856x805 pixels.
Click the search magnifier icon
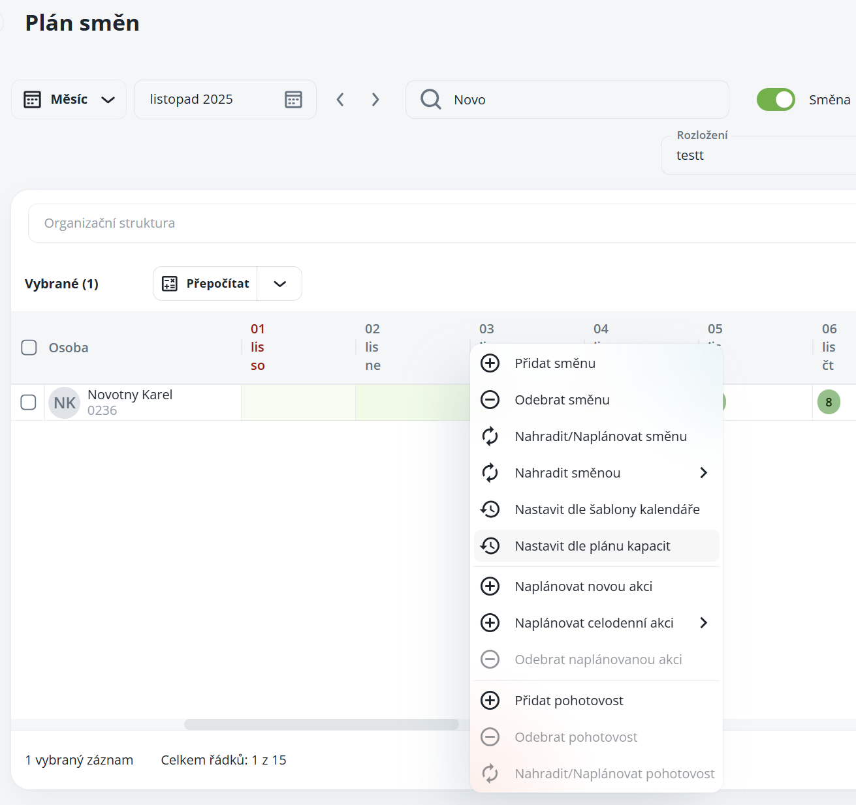[431, 99]
